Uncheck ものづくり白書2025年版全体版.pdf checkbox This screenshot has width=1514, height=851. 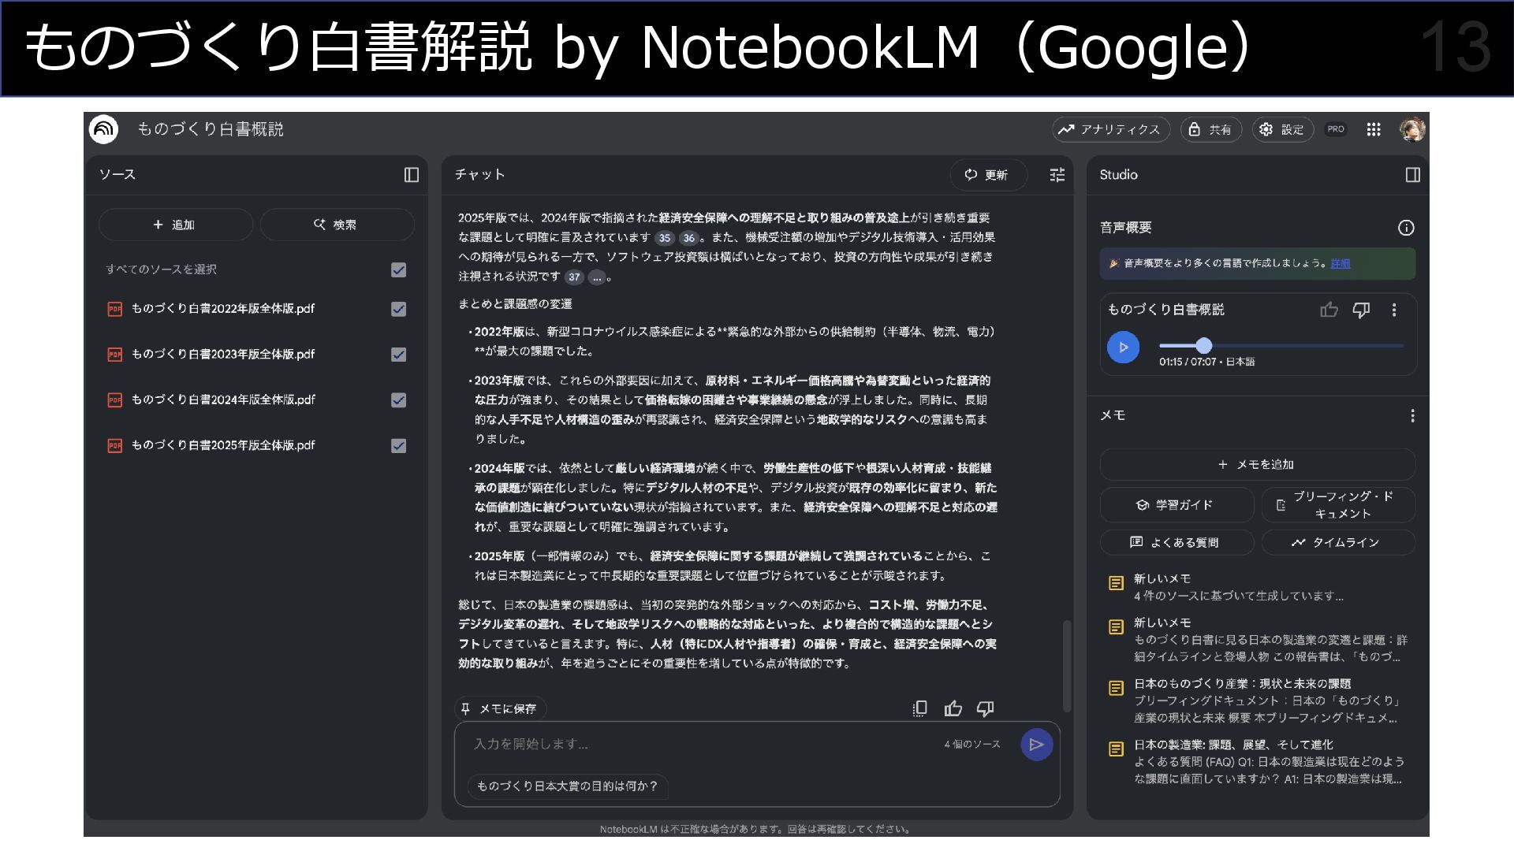tap(398, 446)
